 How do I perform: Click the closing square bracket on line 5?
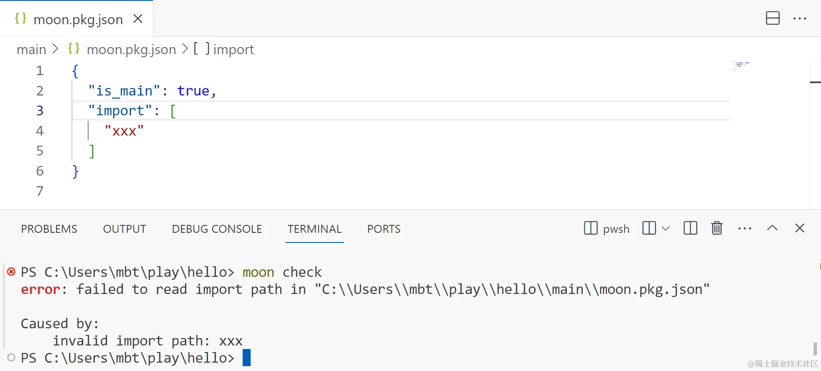tap(92, 151)
